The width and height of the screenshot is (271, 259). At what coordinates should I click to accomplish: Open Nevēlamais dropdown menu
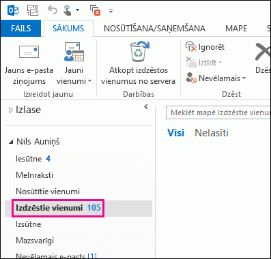[x=216, y=78]
